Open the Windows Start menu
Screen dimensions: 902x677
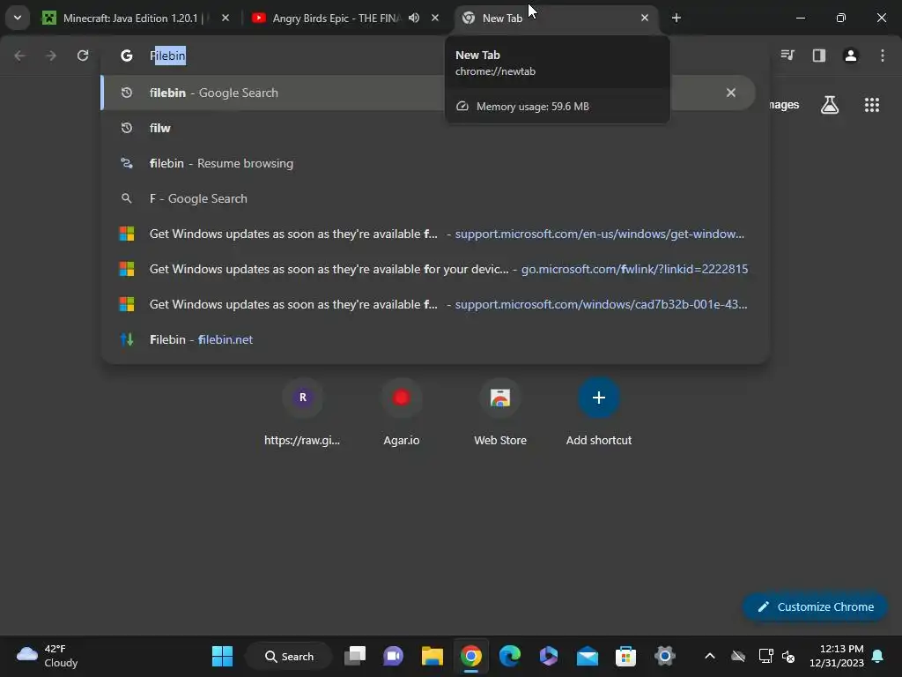(x=222, y=656)
